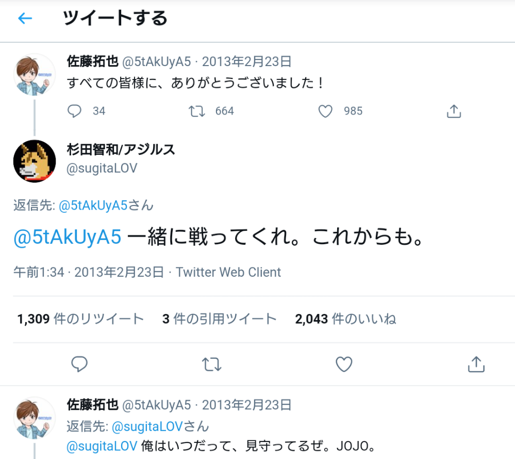515x459 pixels.
Task: Click @sugitaLOV mention in the bottom reply text
Action: 102,445
